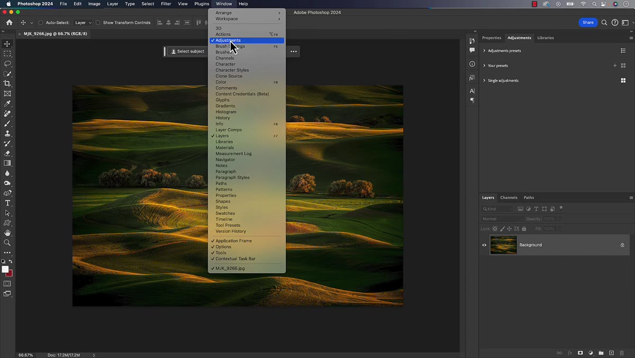
Task: Select the Gradient tool
Action: pyautogui.click(x=7, y=163)
